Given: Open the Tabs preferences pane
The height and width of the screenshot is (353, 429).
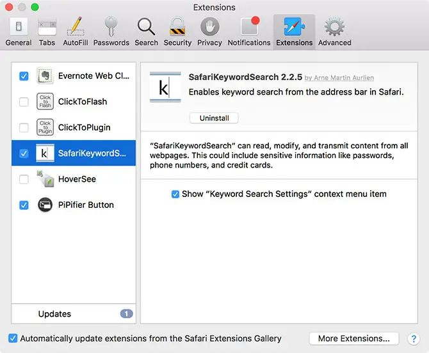Looking at the screenshot, I should (47, 32).
